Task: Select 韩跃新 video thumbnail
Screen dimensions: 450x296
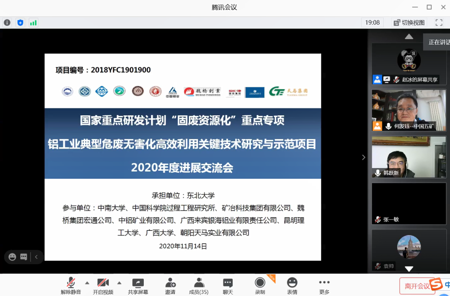Action: [409, 157]
